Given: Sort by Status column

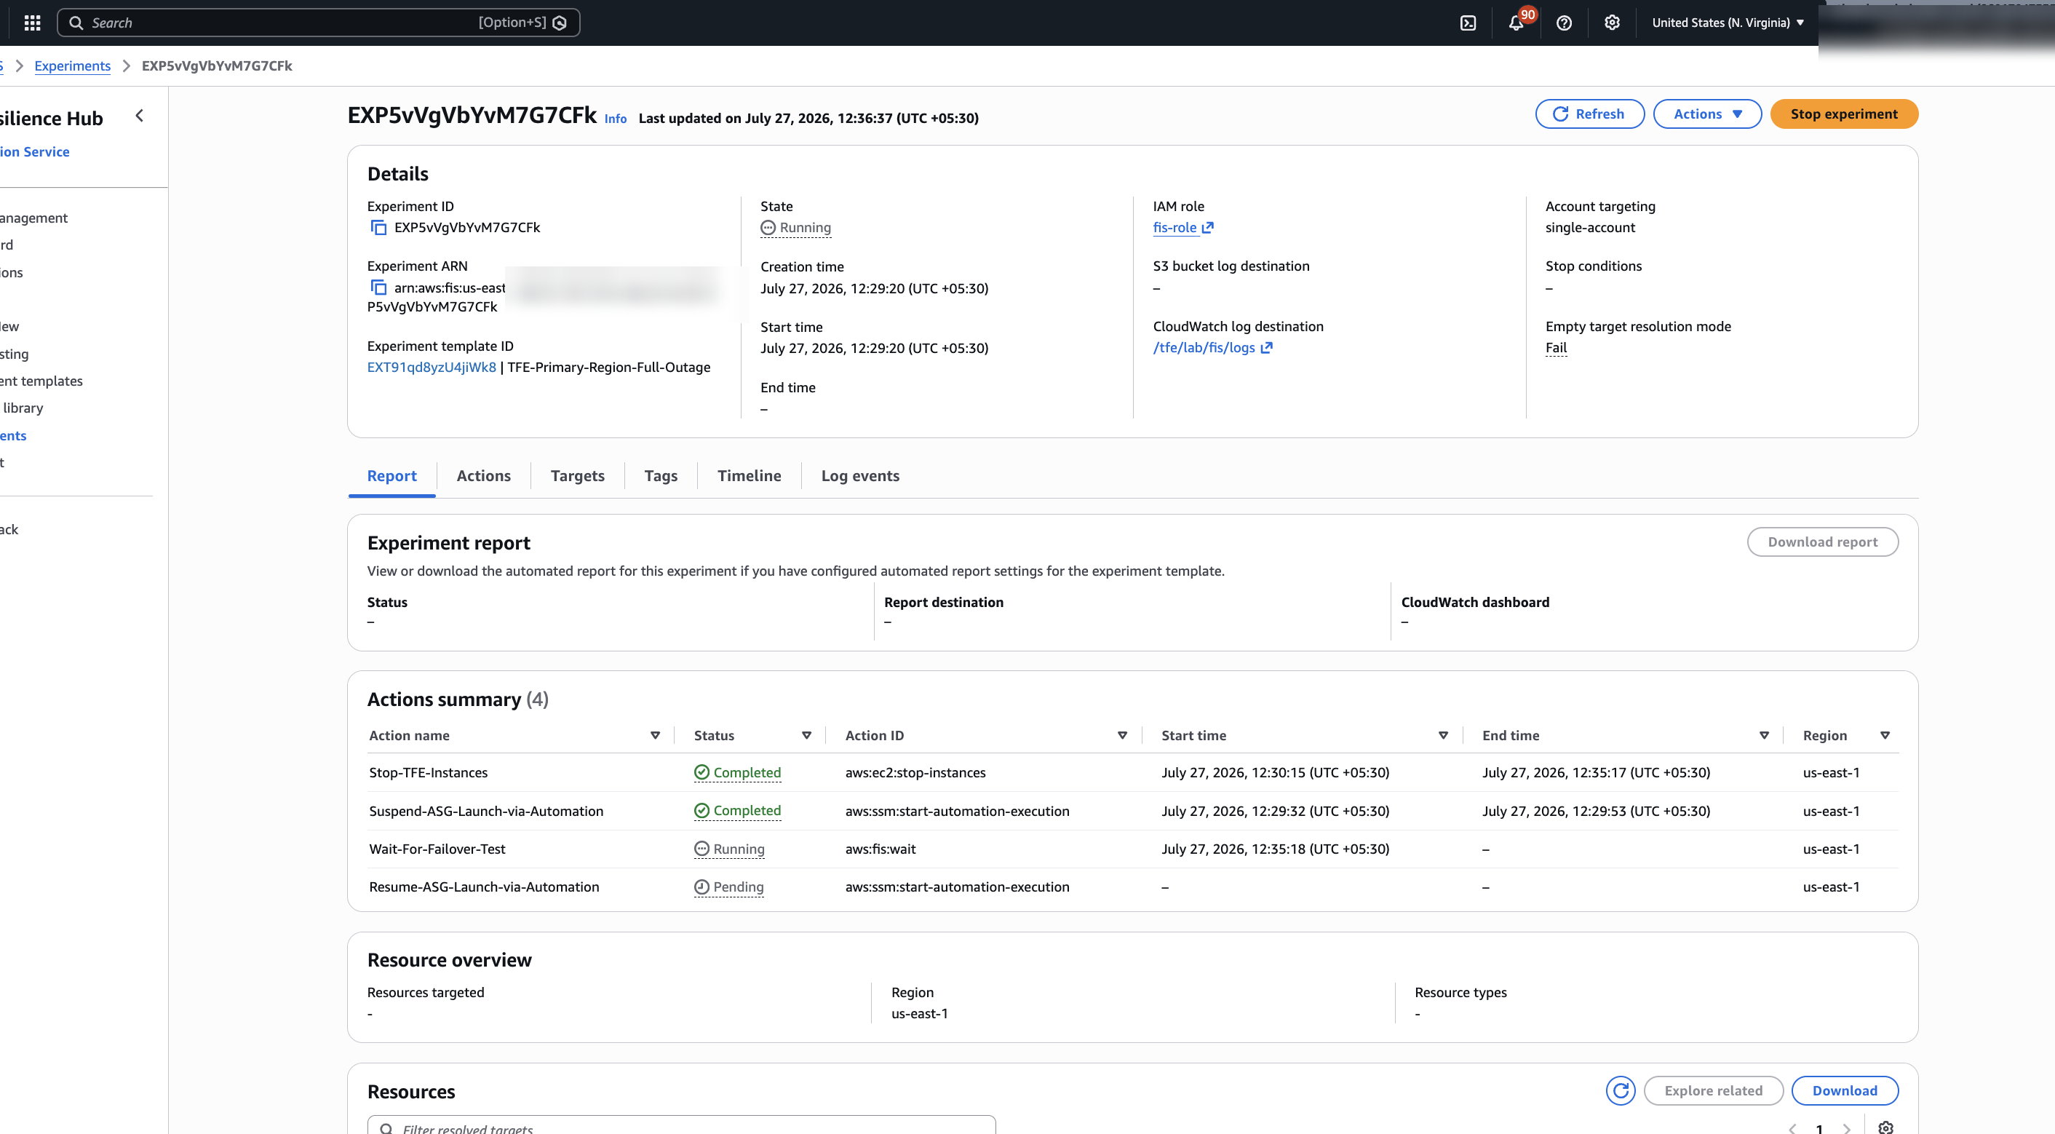Looking at the screenshot, I should pyautogui.click(x=806, y=735).
